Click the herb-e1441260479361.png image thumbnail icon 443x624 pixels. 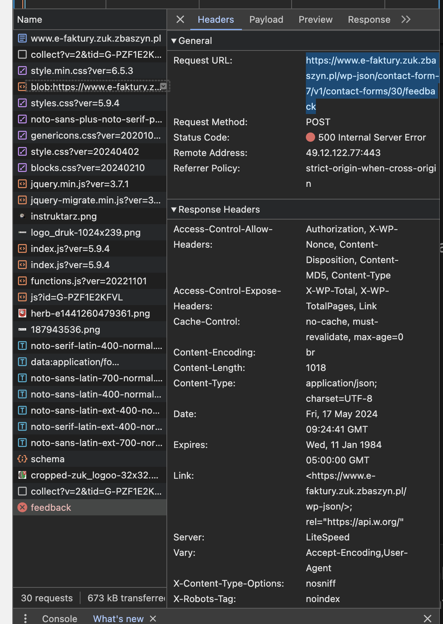[x=22, y=314]
